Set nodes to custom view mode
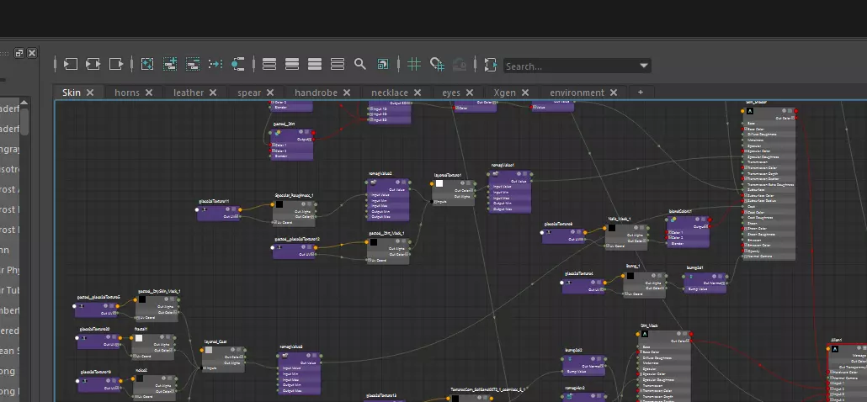Image resolution: width=867 pixels, height=402 pixels. coord(338,64)
